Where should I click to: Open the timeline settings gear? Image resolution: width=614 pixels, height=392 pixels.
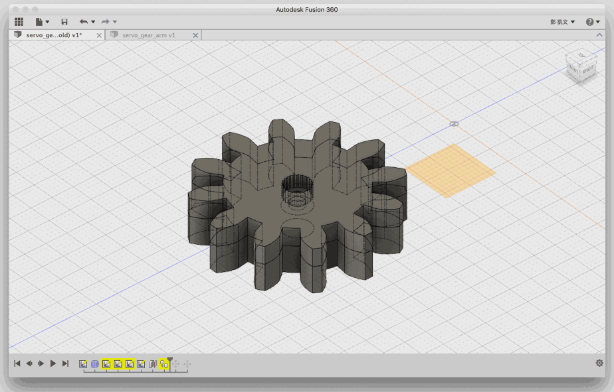(x=599, y=363)
